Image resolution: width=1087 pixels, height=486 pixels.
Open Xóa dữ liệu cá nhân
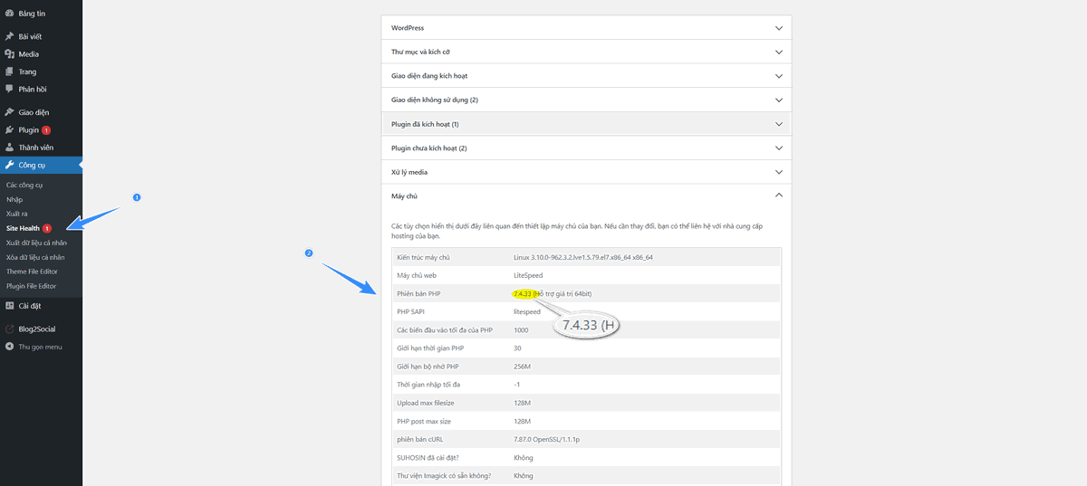35,257
